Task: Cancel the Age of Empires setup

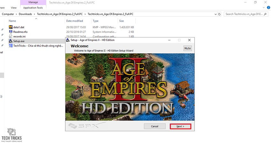Action: click(155, 126)
